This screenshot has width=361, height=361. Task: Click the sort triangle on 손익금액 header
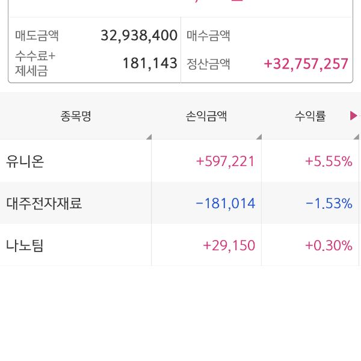(259, 137)
